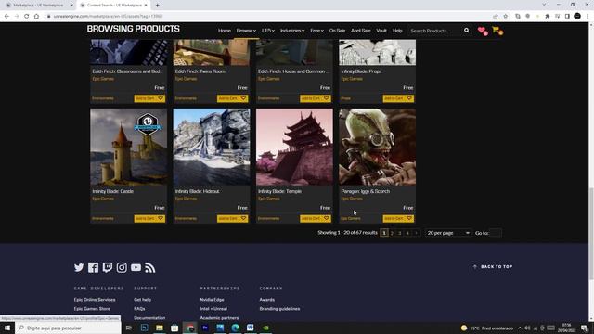This screenshot has width=594, height=334.
Task: Add Edith Finch: Twins Room to wishlist heart
Action: (243, 98)
